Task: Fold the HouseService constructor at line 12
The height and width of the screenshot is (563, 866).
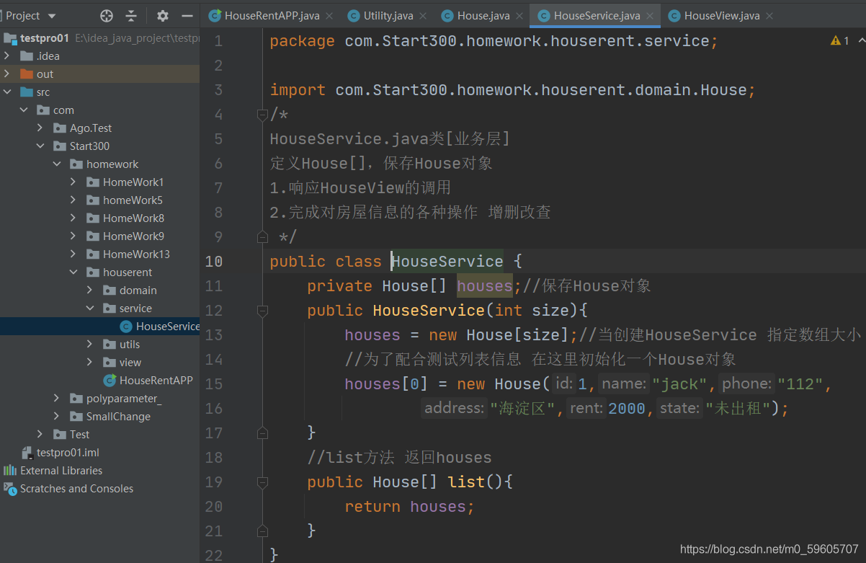Action: pyautogui.click(x=262, y=311)
